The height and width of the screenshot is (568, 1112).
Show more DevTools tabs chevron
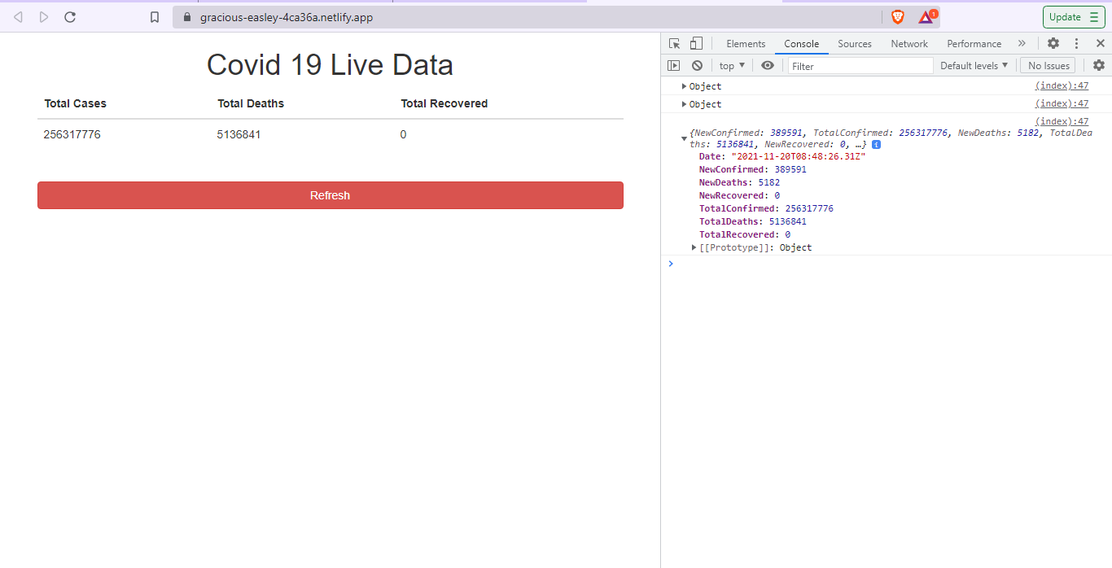1022,43
